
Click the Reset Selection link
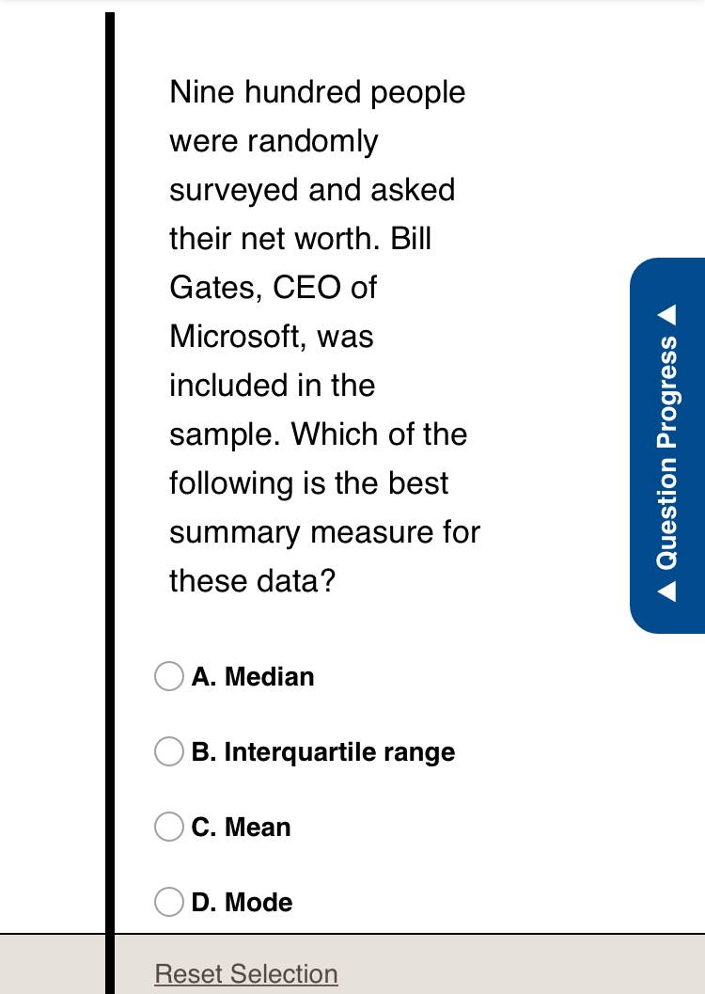[x=246, y=973]
